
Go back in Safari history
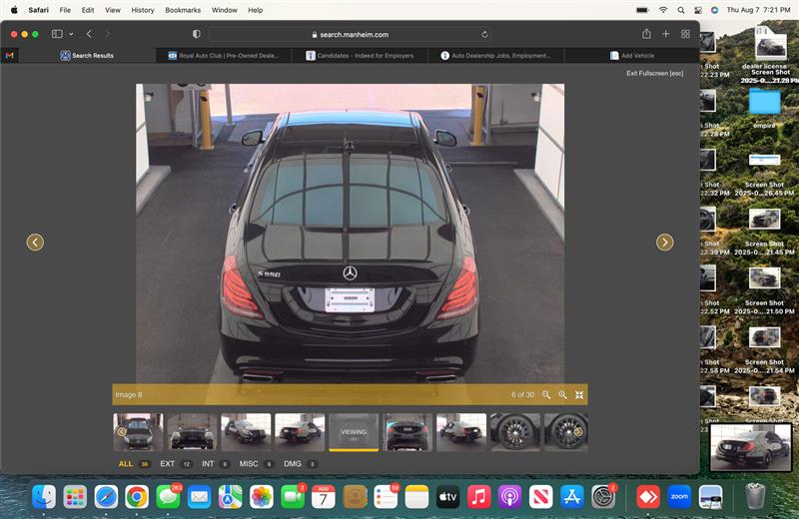pos(89,34)
